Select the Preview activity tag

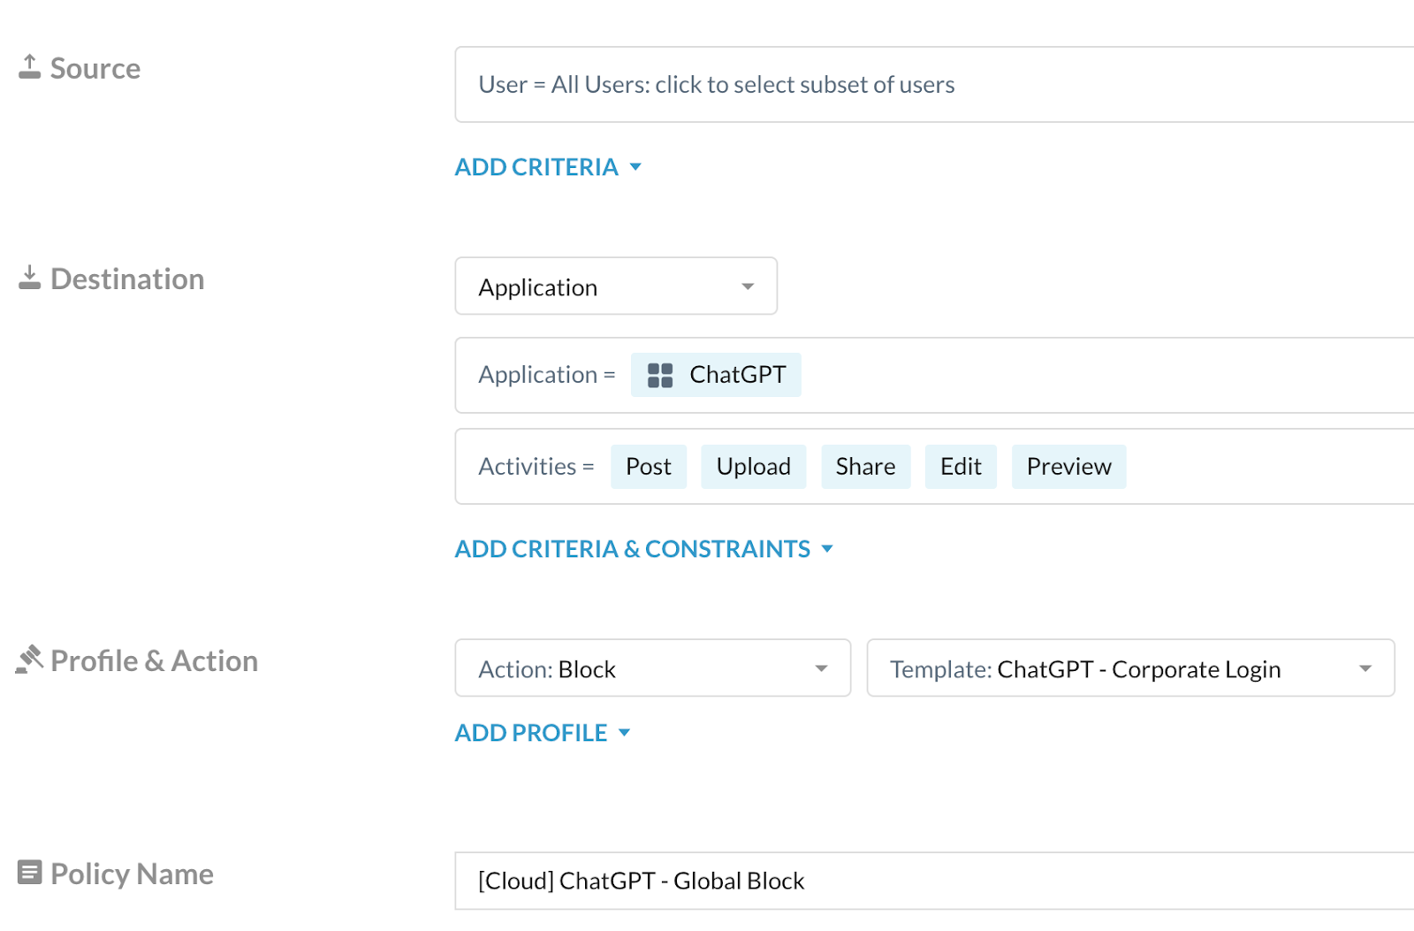click(1069, 467)
